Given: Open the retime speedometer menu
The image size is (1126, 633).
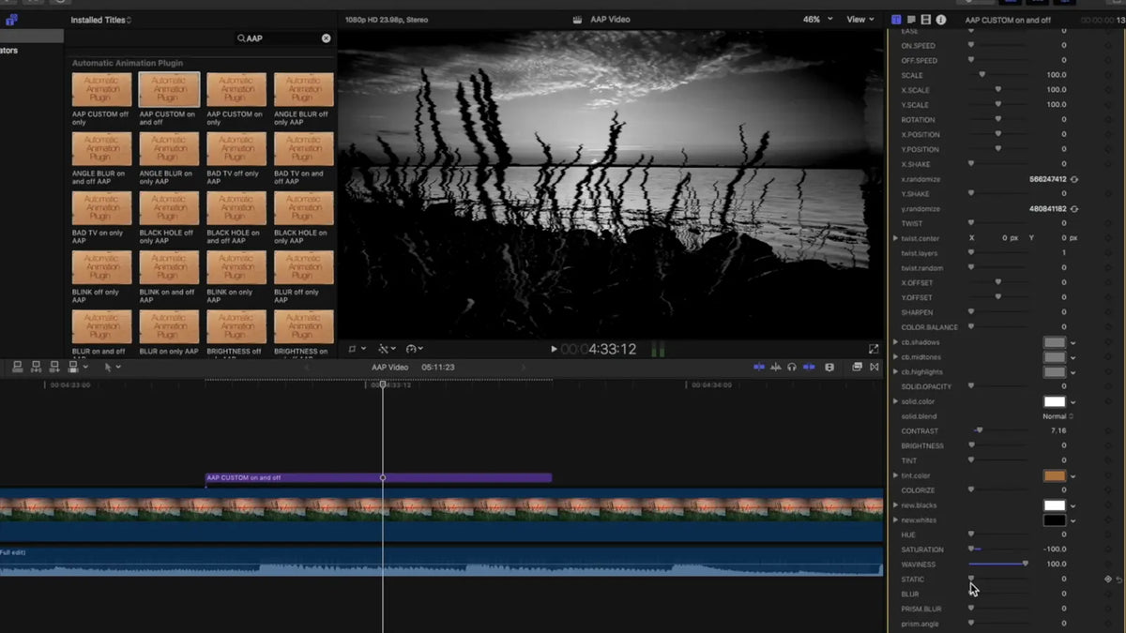Looking at the screenshot, I should pos(415,349).
